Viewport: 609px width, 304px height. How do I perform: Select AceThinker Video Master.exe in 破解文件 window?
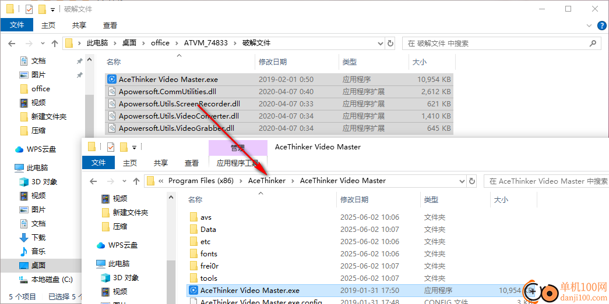(x=279, y=80)
